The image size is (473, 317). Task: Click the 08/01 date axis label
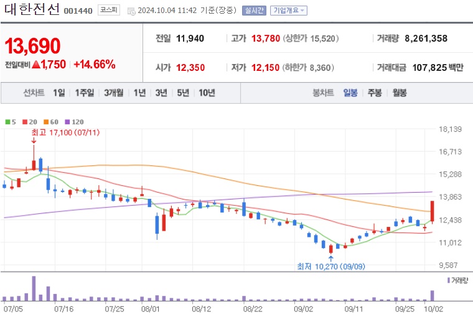coord(151,309)
